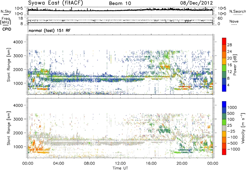Click the "-500" value on velocity color bar
The image size is (246, 170).
point(233,143)
